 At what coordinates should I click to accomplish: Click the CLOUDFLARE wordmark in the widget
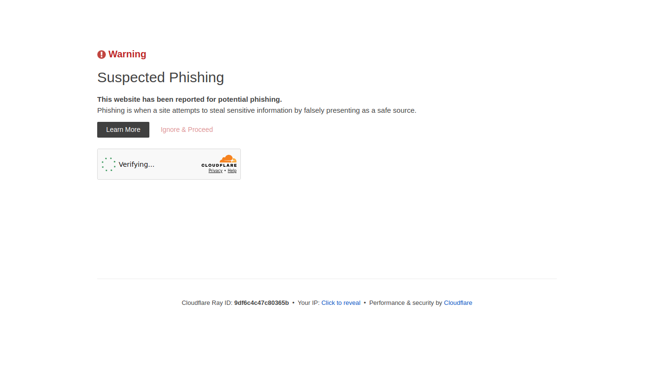219,165
